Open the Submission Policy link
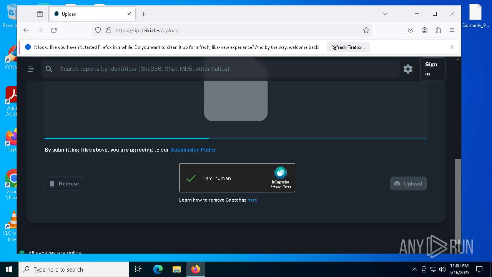492x277 pixels. tap(193, 150)
